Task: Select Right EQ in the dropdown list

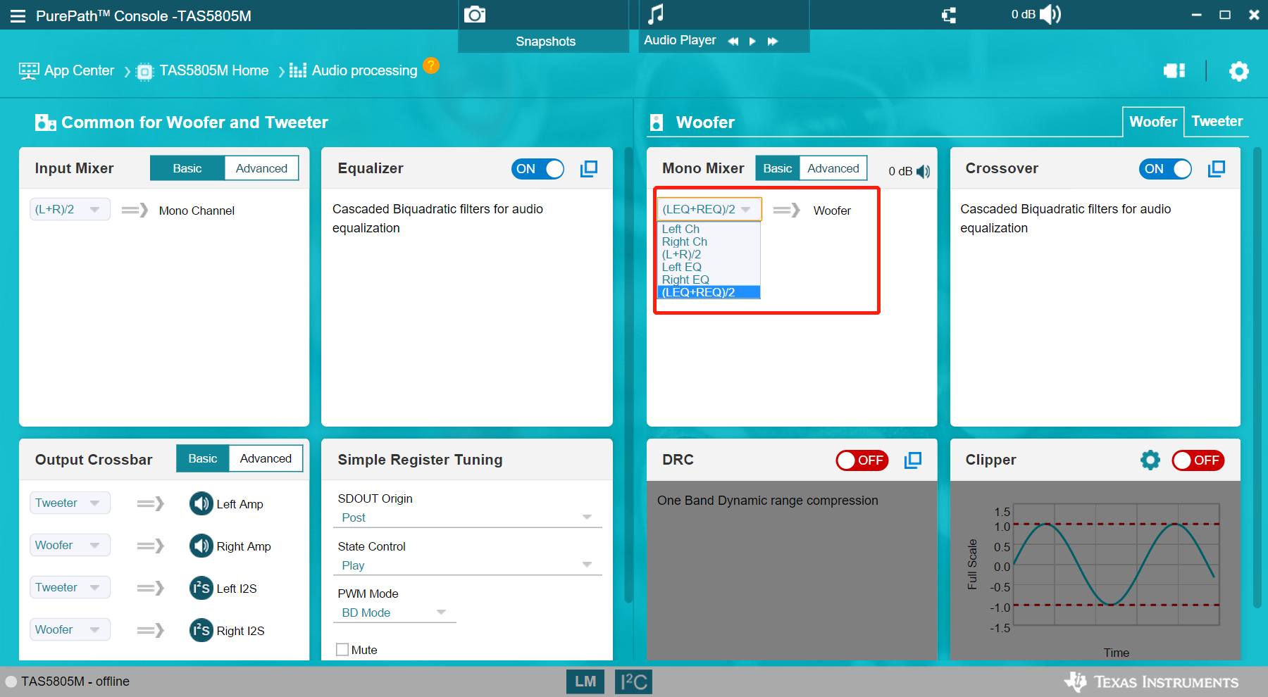Action: point(709,280)
